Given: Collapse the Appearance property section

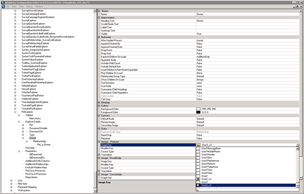Looking at the screenshot, I should (x=99, y=18).
